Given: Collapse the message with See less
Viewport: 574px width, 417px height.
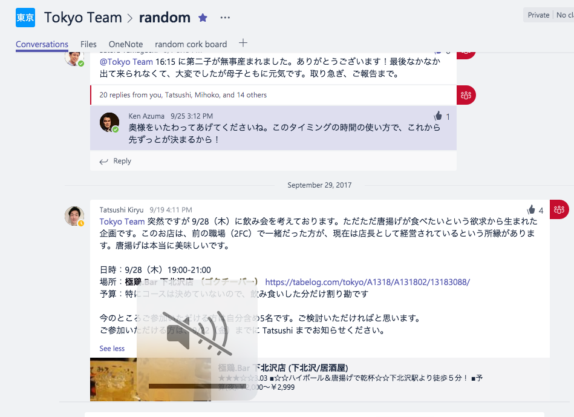Looking at the screenshot, I should click(112, 349).
